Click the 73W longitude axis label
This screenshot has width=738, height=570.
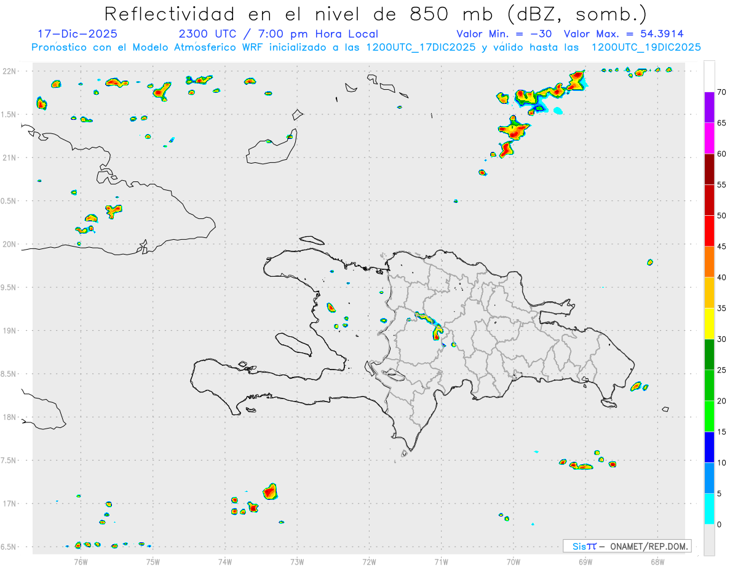coord(297,561)
